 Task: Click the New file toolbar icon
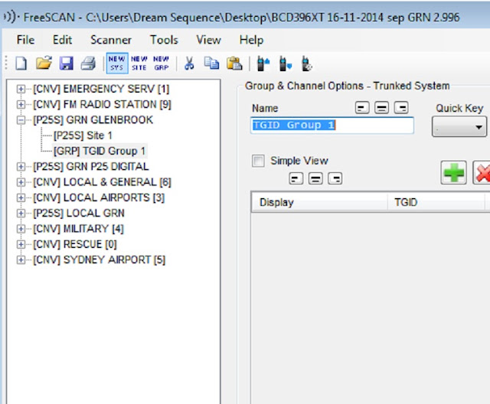(21, 64)
